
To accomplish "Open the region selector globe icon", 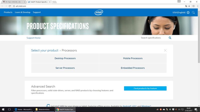I will (x=188, y=12).
